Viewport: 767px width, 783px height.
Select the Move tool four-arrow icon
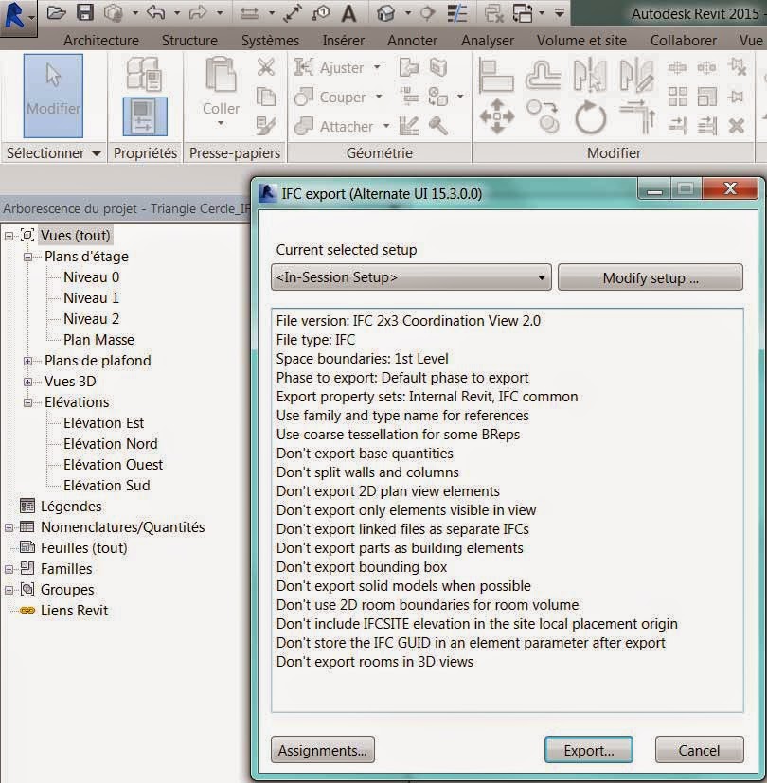point(497,116)
